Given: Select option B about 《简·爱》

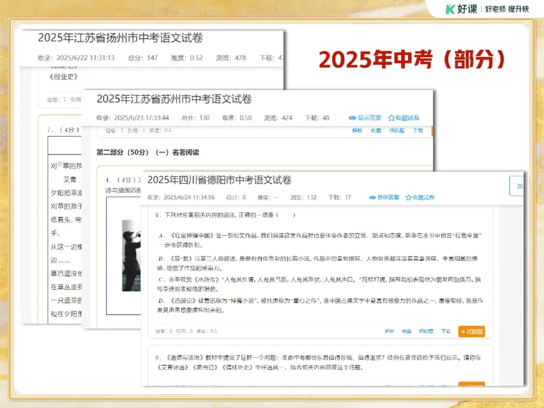Looking at the screenshot, I should click(x=318, y=263).
